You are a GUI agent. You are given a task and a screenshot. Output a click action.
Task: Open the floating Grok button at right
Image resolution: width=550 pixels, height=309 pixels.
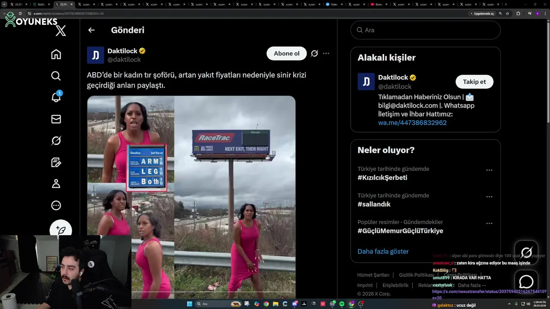tap(526, 252)
